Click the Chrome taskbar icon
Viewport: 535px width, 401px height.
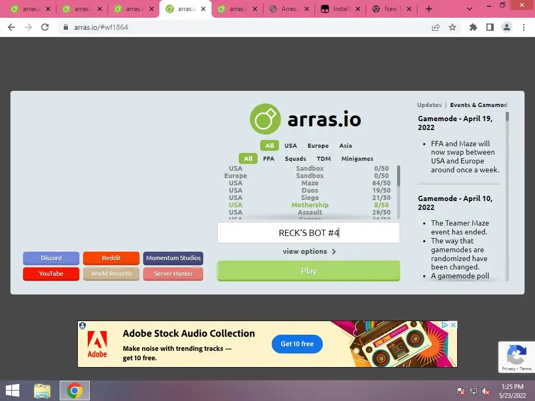(x=75, y=391)
